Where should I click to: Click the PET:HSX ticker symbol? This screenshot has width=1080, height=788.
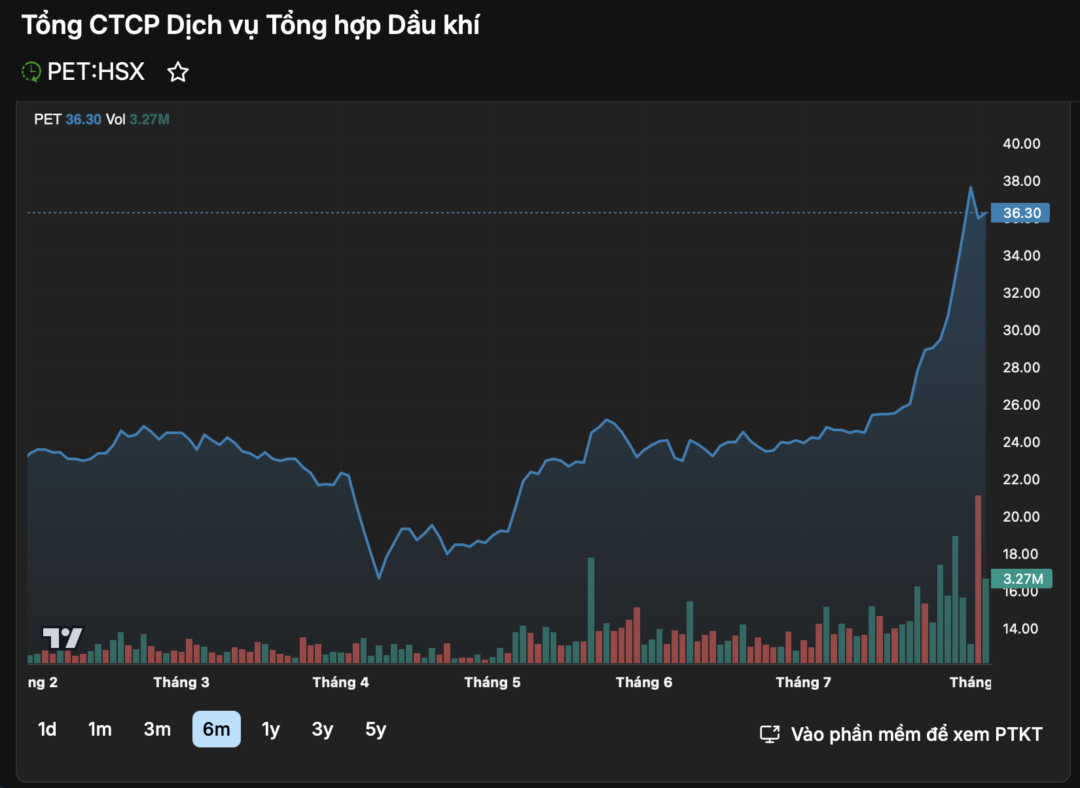coord(96,71)
